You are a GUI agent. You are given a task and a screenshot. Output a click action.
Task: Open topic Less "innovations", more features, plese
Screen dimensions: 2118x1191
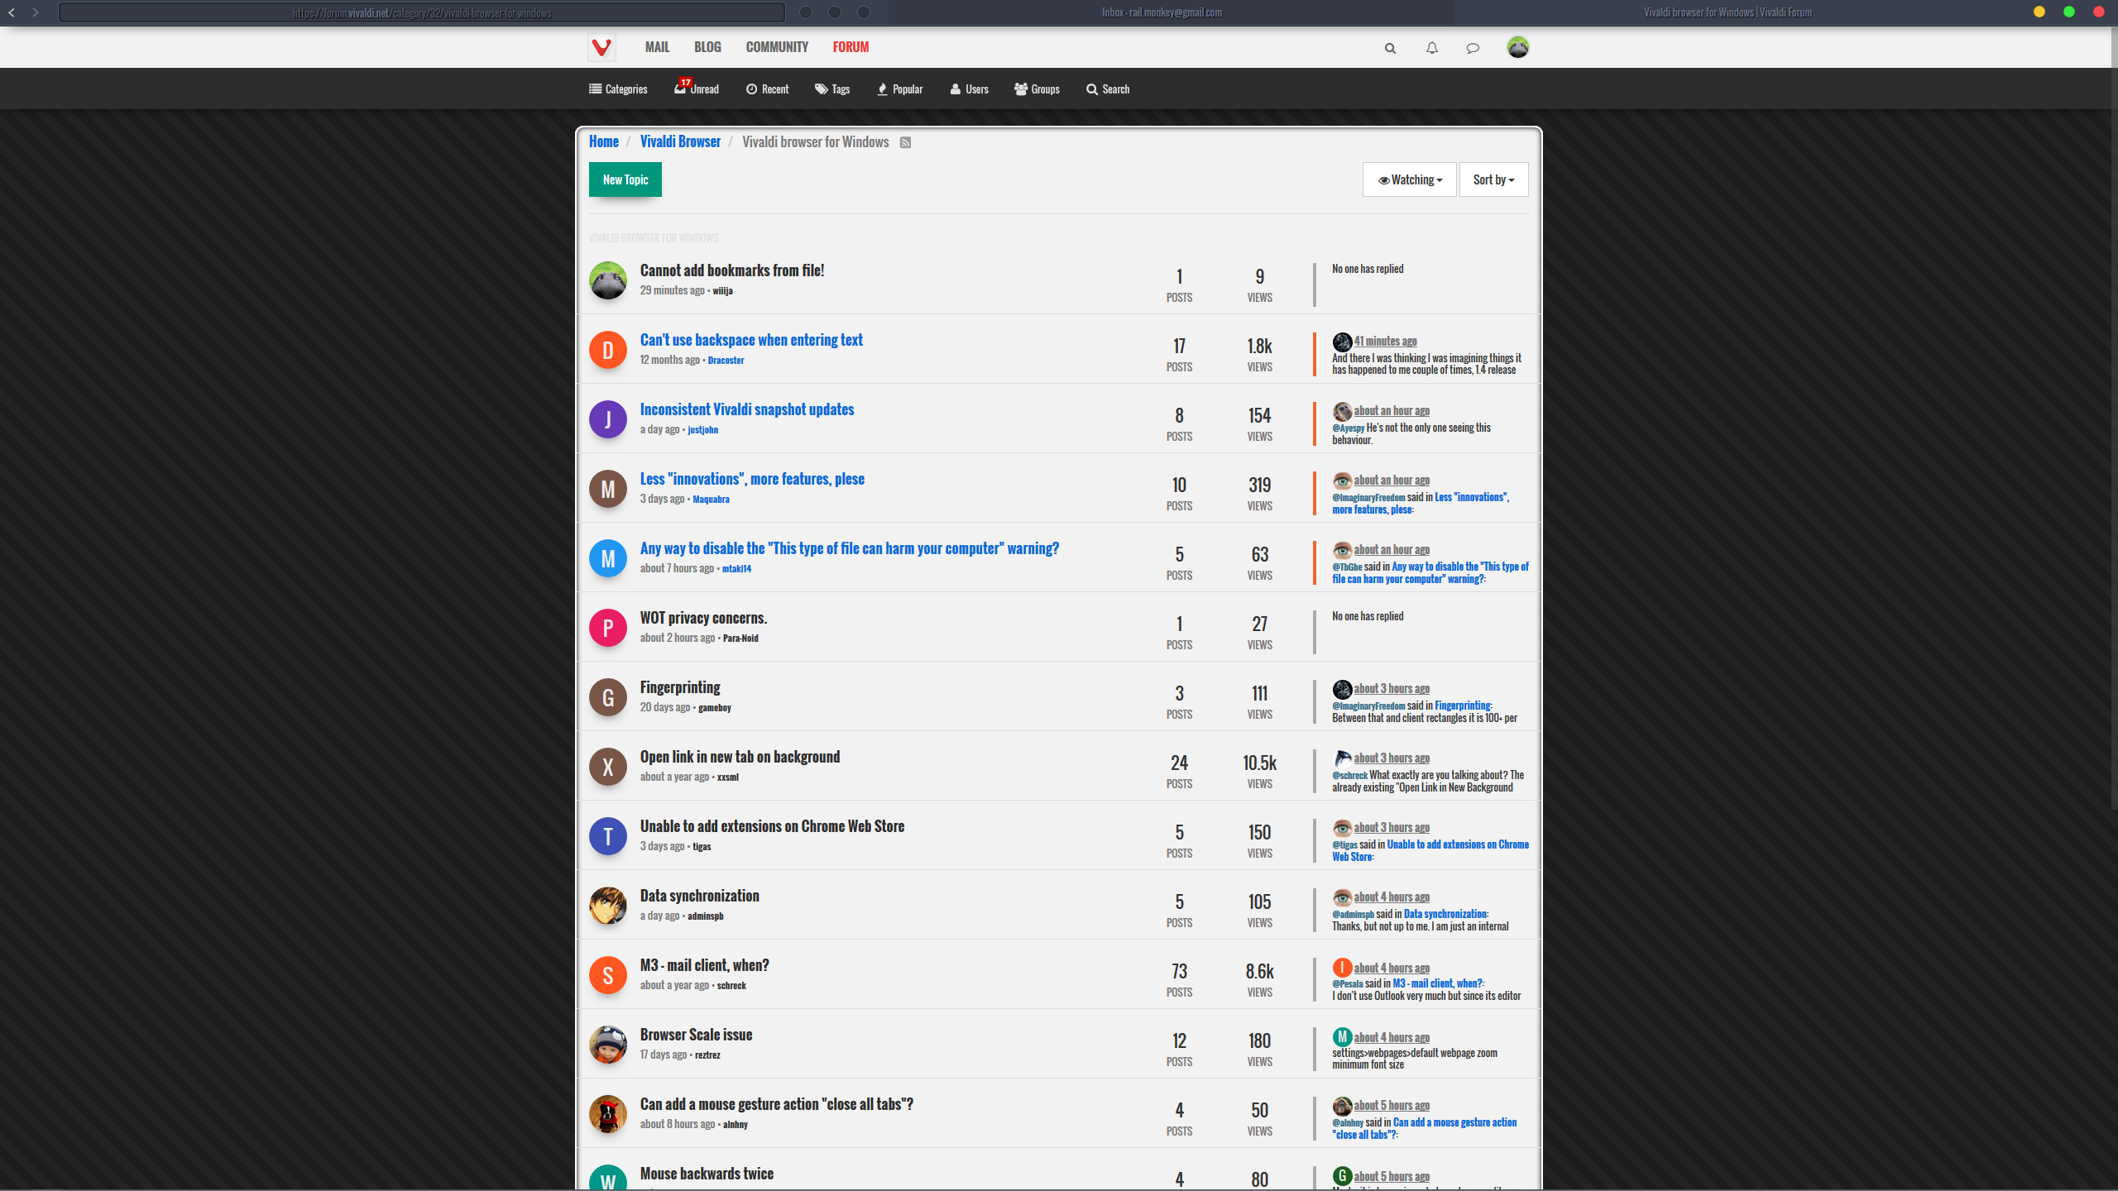click(x=752, y=479)
